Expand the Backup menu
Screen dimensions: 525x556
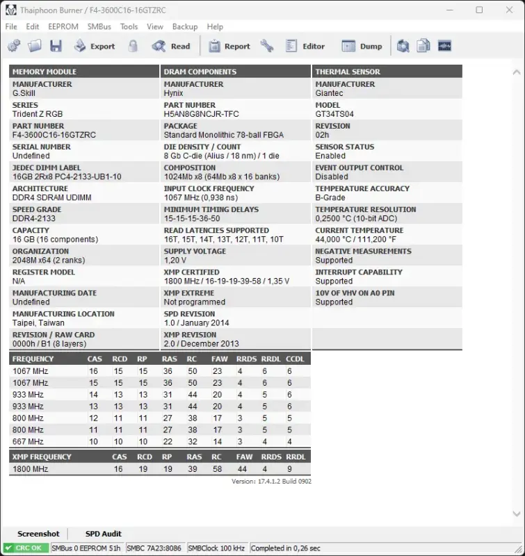(x=185, y=26)
